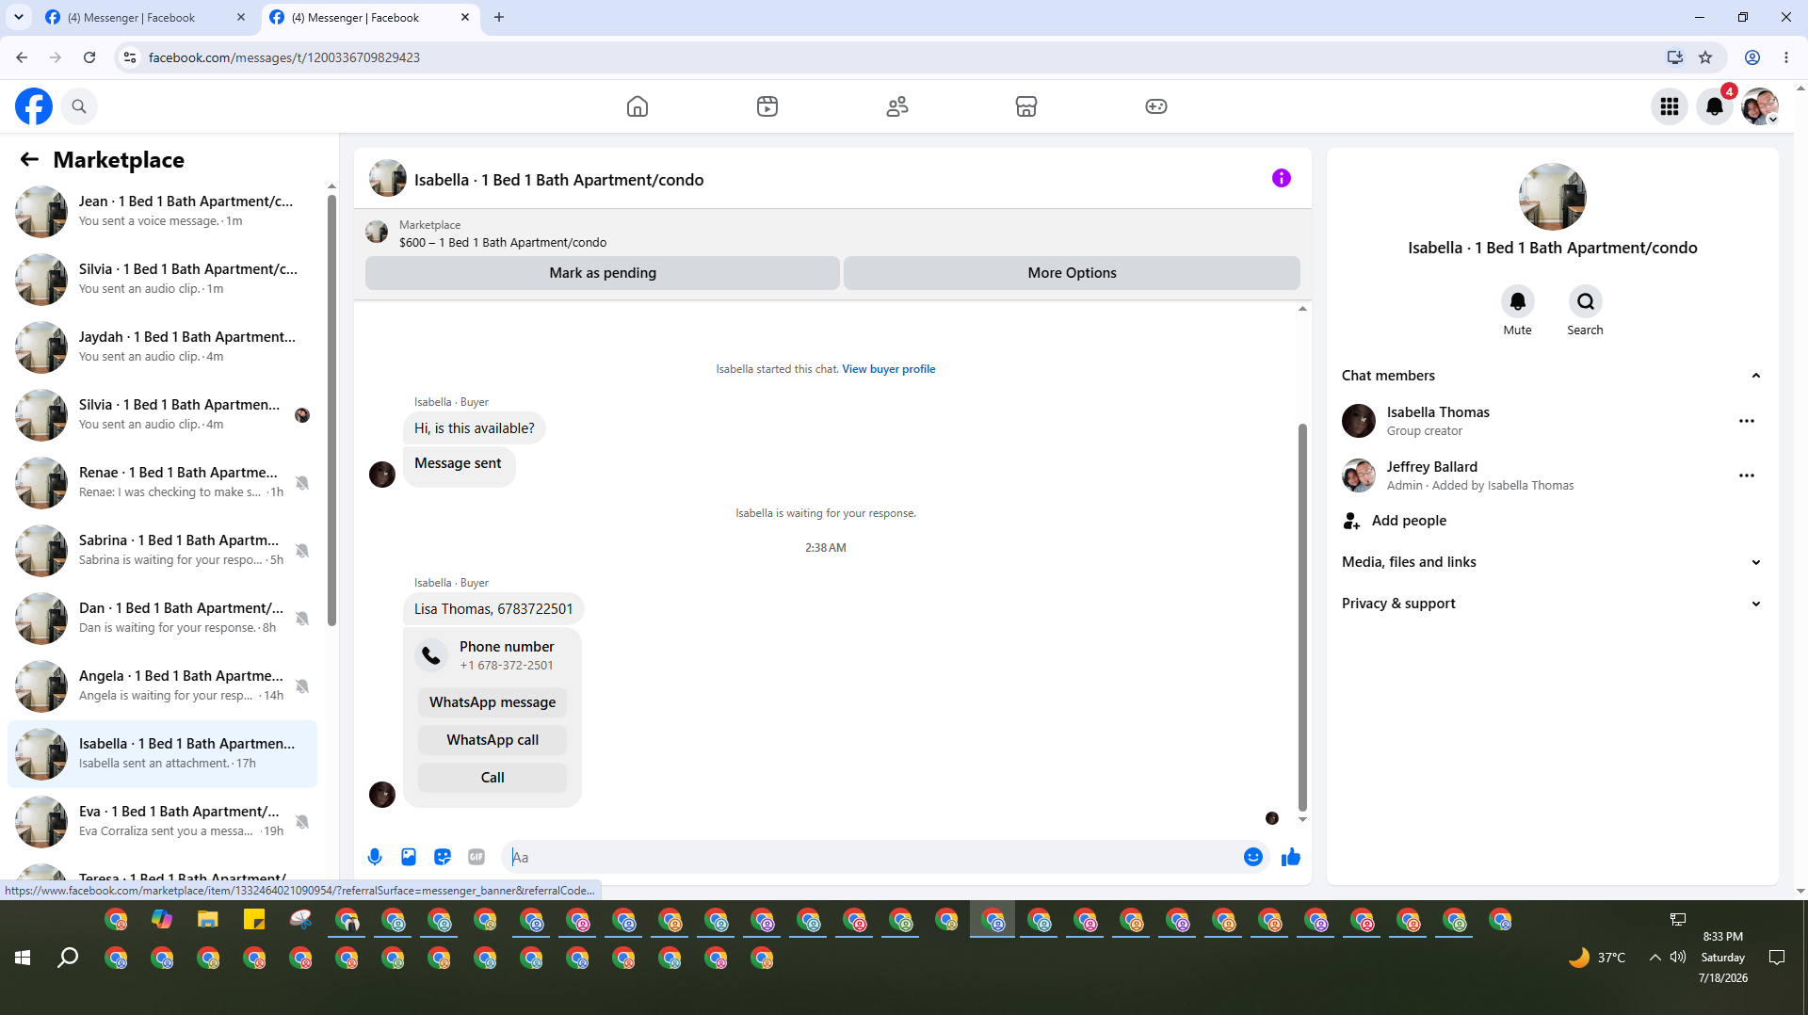This screenshot has height=1015, width=1808.
Task: Open the account profile picture menu
Action: [1760, 106]
